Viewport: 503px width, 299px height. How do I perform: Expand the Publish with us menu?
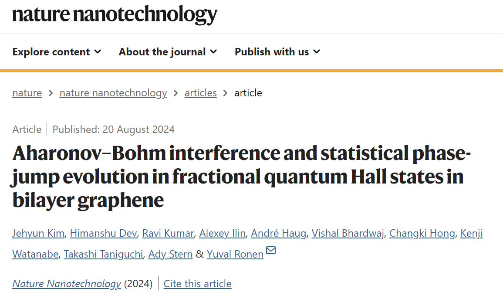(277, 52)
